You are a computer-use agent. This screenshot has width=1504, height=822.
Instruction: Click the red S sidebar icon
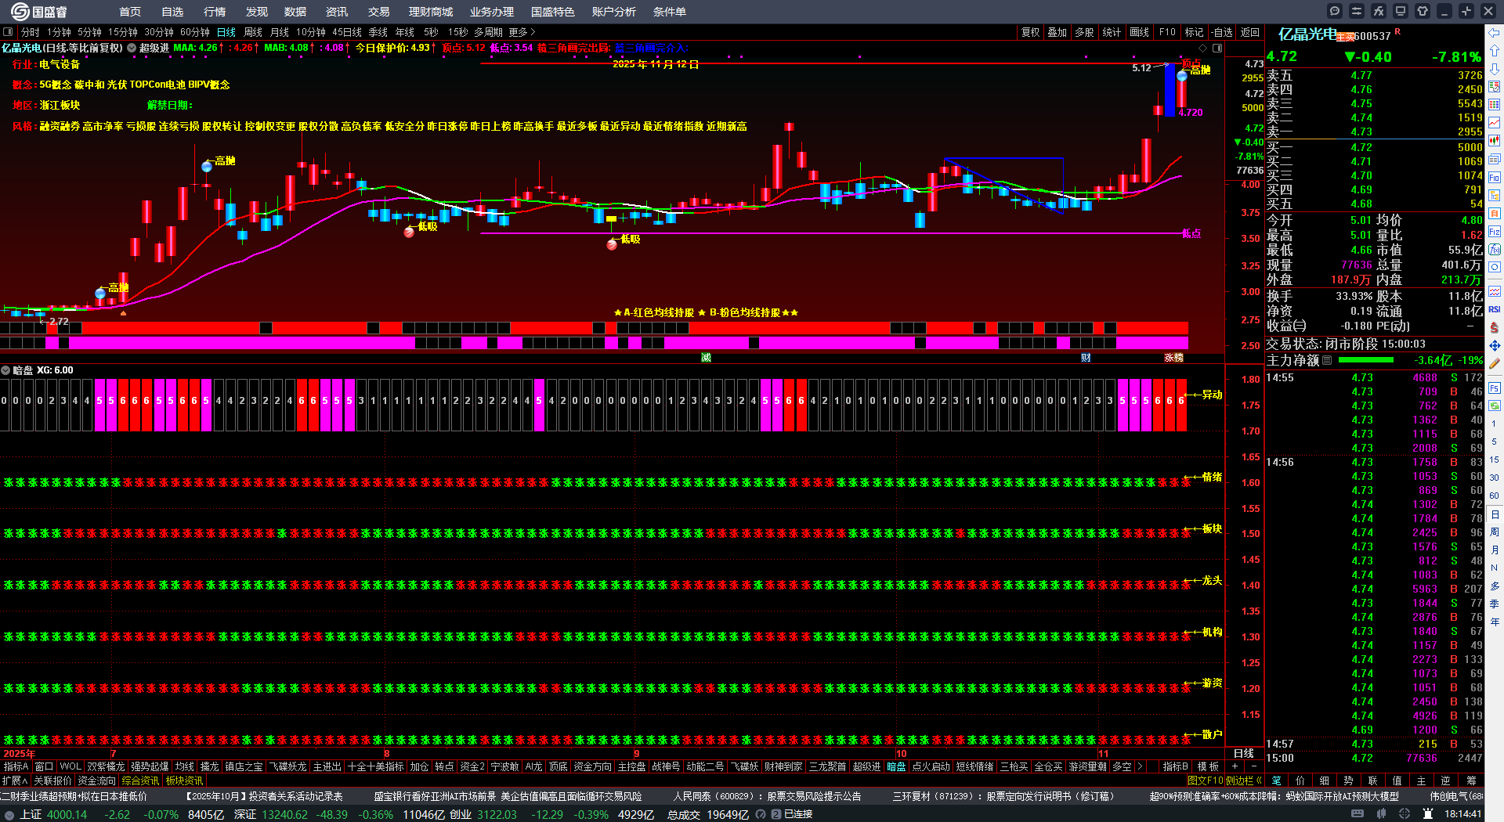click(x=1495, y=327)
